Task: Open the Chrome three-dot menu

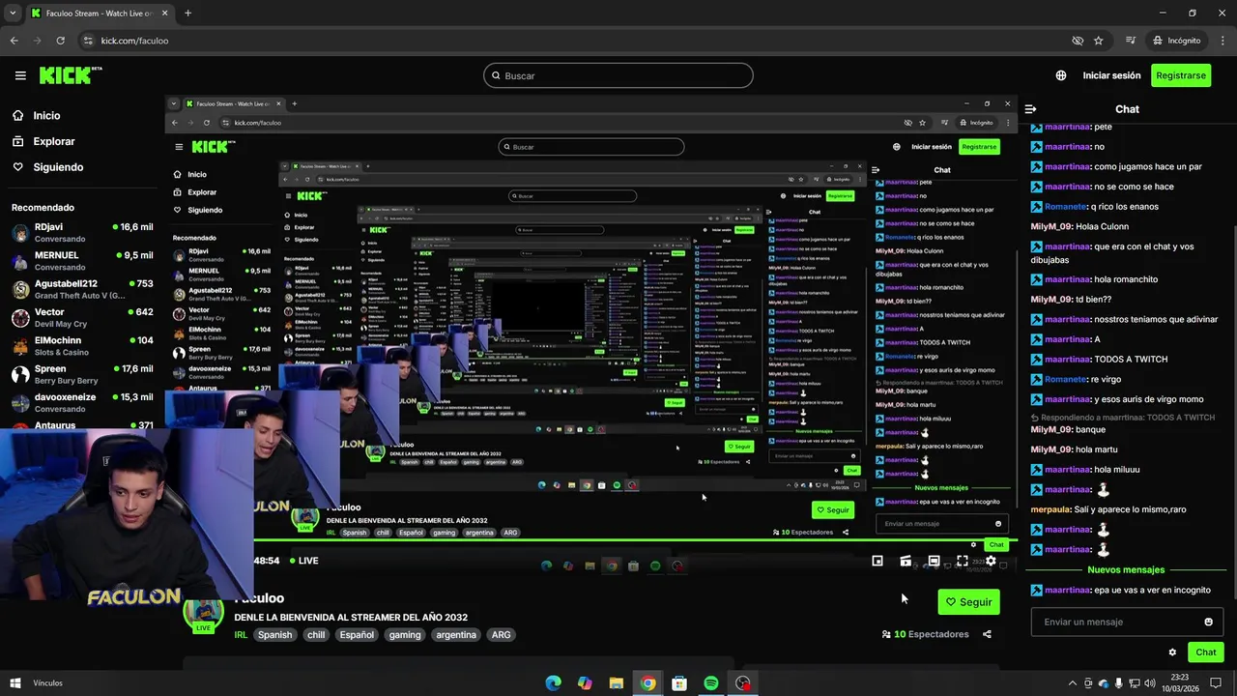Action: click(x=1221, y=41)
